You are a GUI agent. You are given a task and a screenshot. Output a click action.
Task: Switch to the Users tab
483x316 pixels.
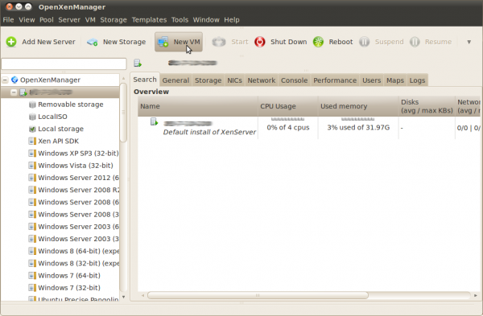[x=371, y=80]
